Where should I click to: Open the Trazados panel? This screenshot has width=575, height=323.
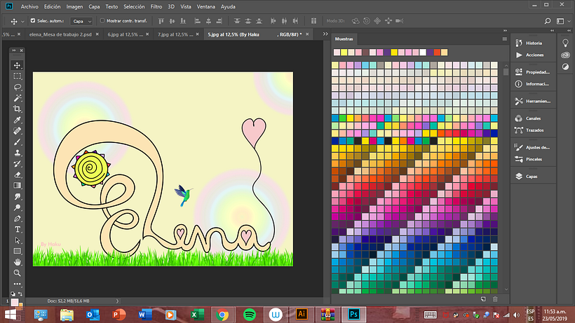click(533, 130)
